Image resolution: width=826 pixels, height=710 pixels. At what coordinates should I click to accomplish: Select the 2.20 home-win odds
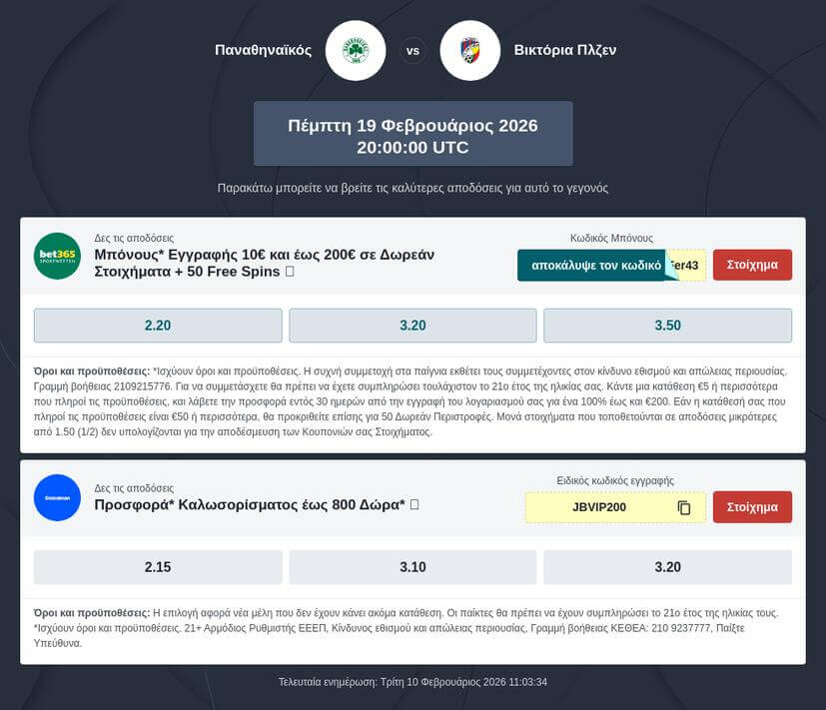click(158, 326)
